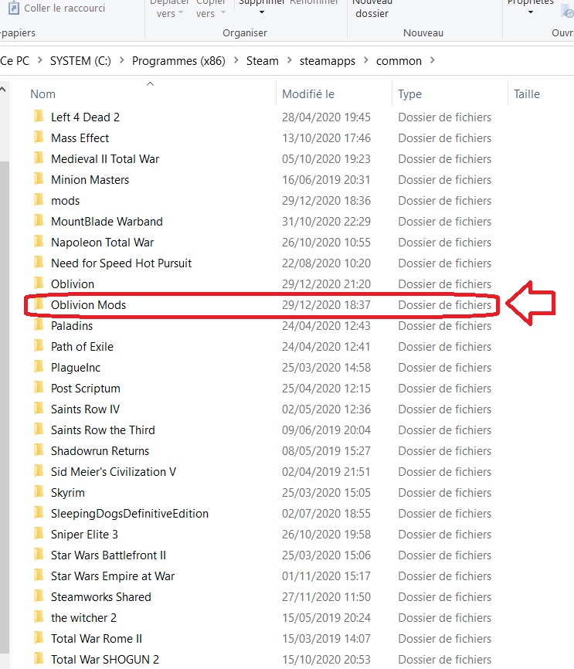Screen dimensions: 574x669
Task: Click Total War Rome II folder name
Action: pos(97,639)
